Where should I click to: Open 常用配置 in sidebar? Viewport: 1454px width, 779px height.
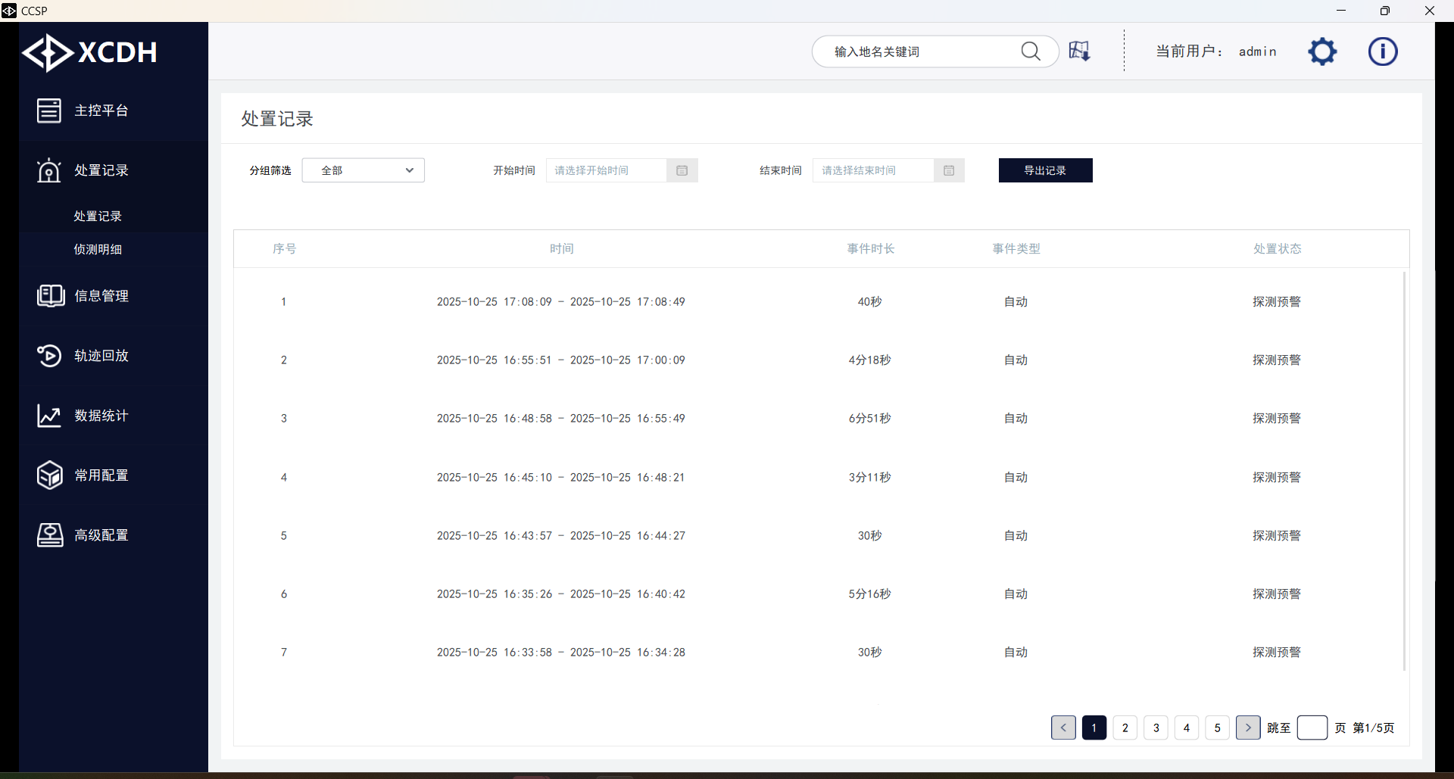pyautogui.click(x=101, y=475)
